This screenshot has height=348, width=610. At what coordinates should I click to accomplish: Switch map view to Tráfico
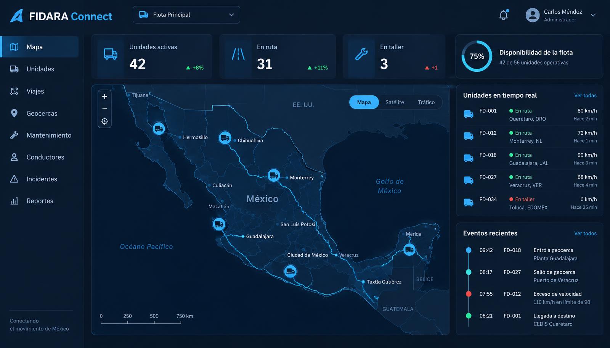click(x=426, y=102)
